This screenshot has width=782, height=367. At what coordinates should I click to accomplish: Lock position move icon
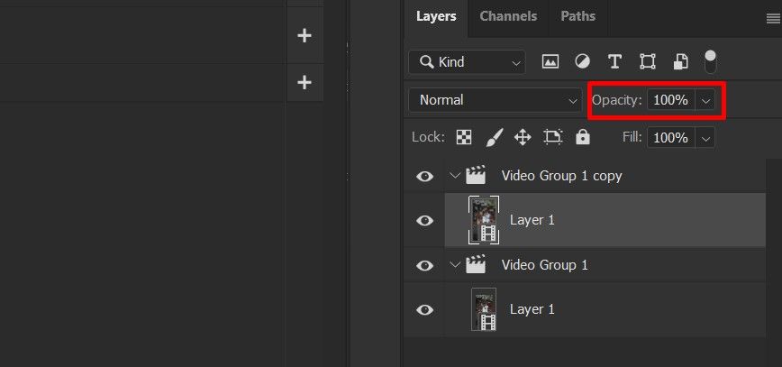point(523,137)
